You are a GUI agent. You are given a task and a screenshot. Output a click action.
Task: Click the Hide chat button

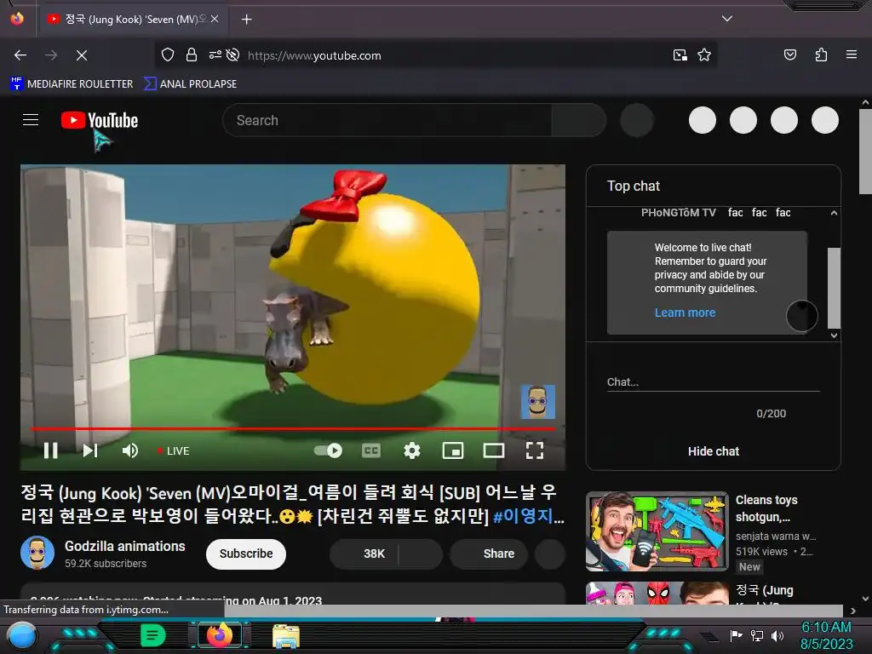click(x=714, y=451)
